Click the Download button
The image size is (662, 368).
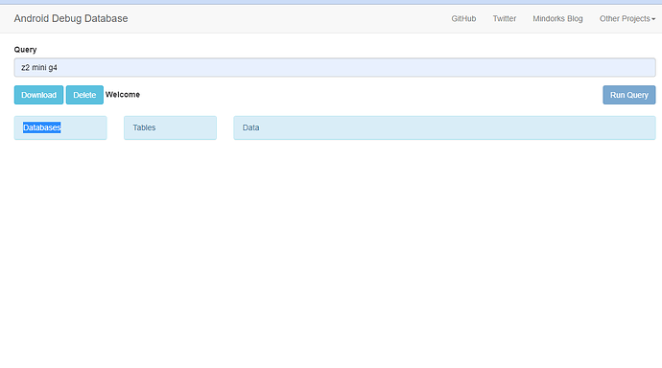click(38, 95)
